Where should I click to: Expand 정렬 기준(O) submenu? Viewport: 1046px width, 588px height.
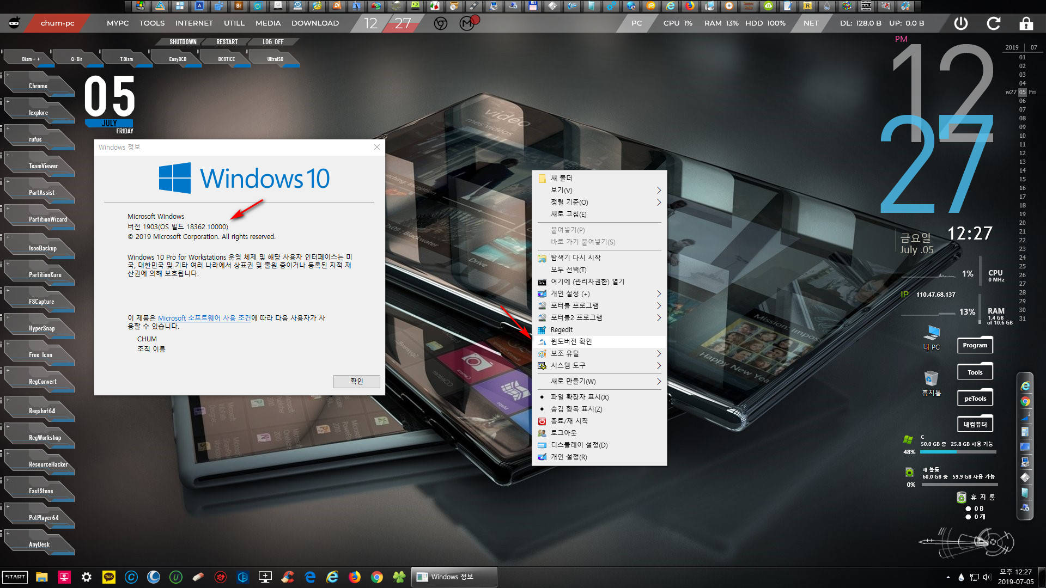coord(599,202)
